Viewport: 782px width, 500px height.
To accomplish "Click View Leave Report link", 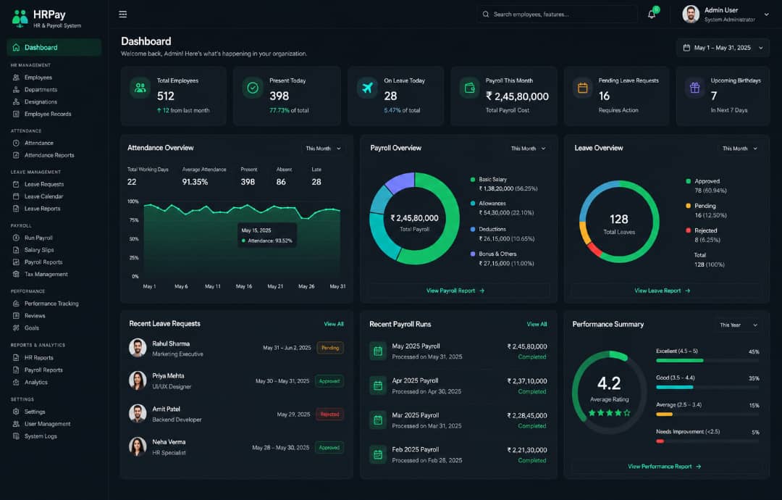I will [663, 291].
